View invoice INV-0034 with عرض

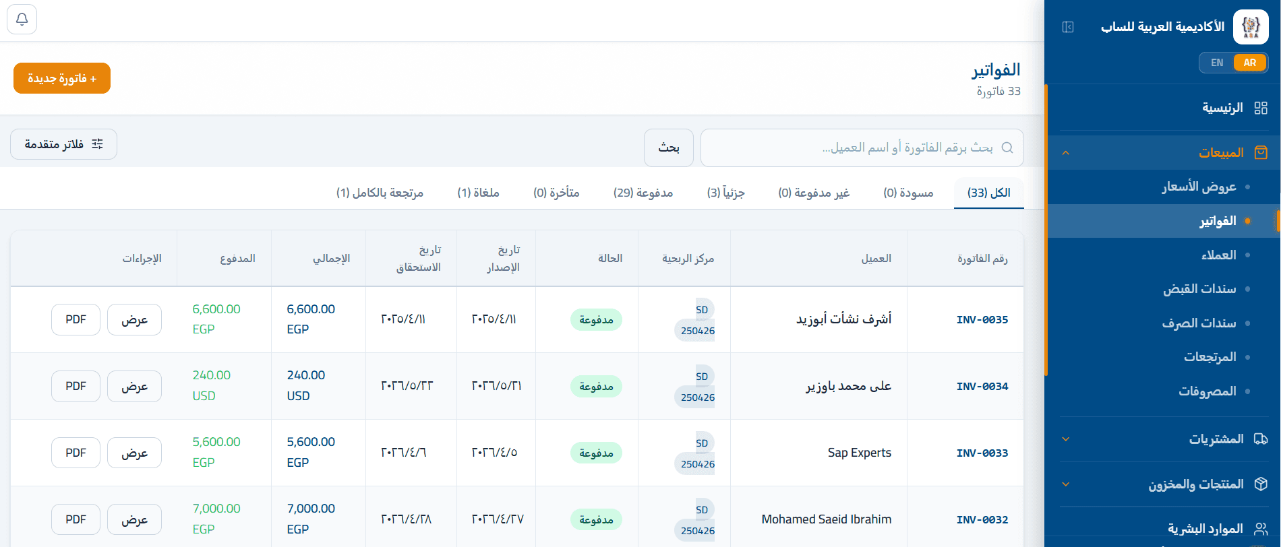tap(134, 386)
